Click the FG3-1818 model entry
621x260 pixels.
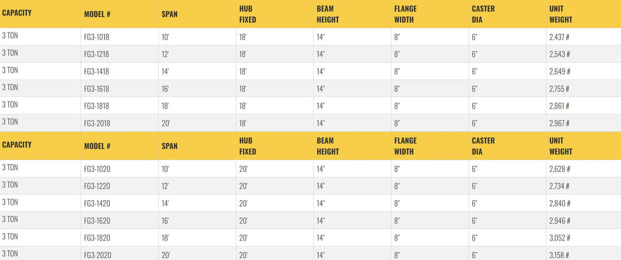pyautogui.click(x=97, y=106)
